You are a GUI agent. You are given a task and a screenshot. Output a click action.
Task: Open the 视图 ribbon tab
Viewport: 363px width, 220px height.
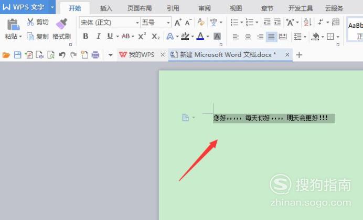pyautogui.click(x=236, y=8)
